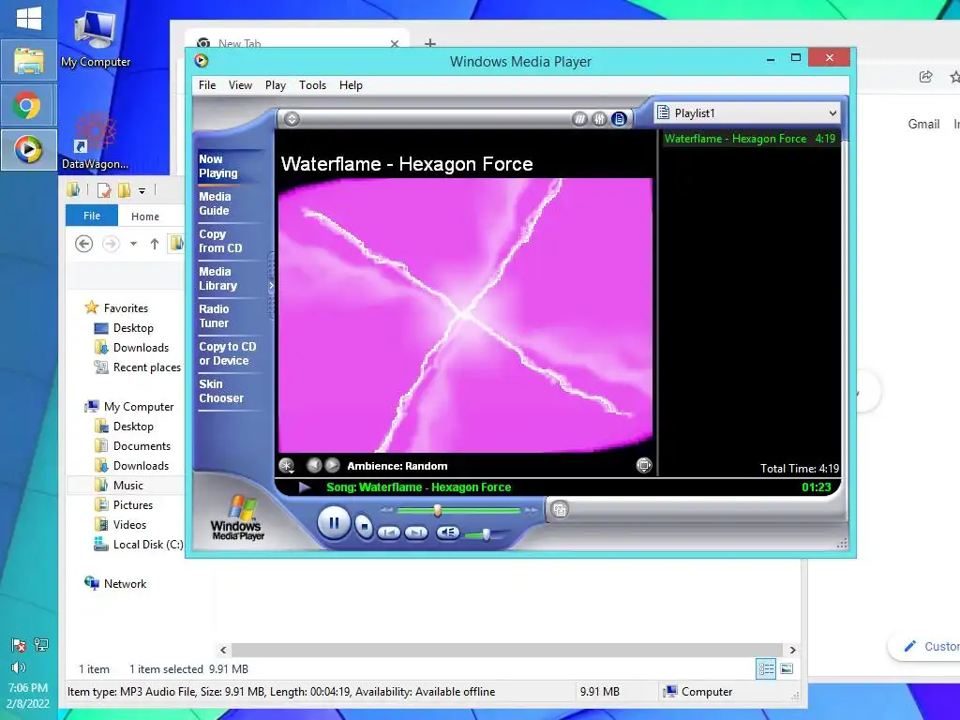Viewport: 960px width, 720px height.
Task: Select Waterflame - Hexagon Force in playlist
Action: (x=749, y=139)
